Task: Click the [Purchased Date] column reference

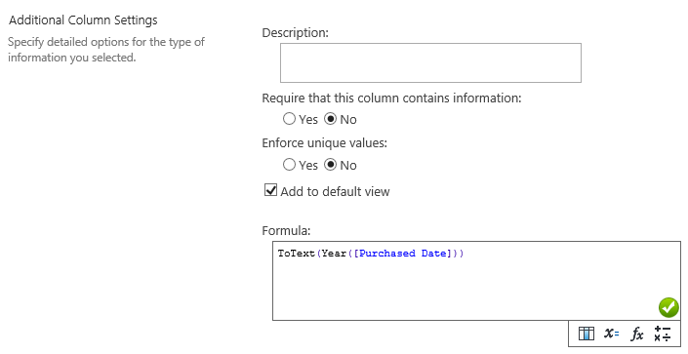Action: [x=402, y=254]
